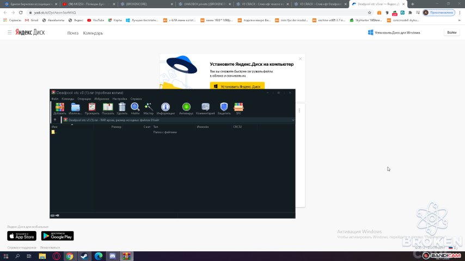
Task: Sort by the Изменён column header
Action: 203,127
